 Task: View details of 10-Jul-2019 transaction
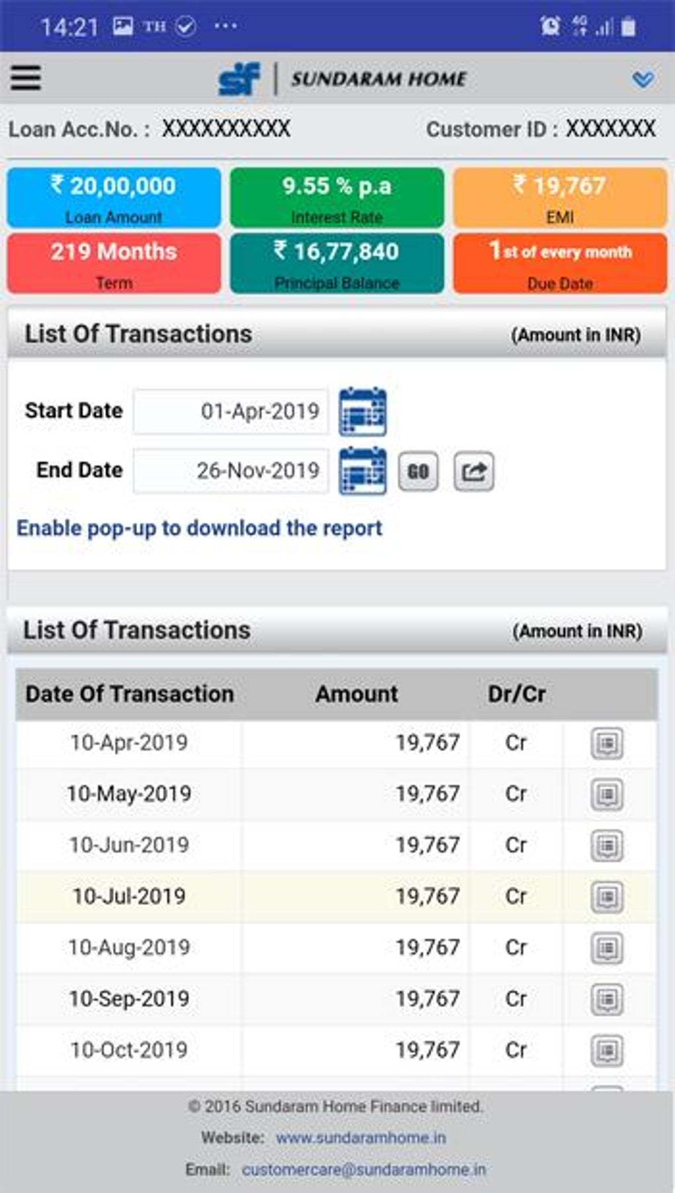[607, 897]
